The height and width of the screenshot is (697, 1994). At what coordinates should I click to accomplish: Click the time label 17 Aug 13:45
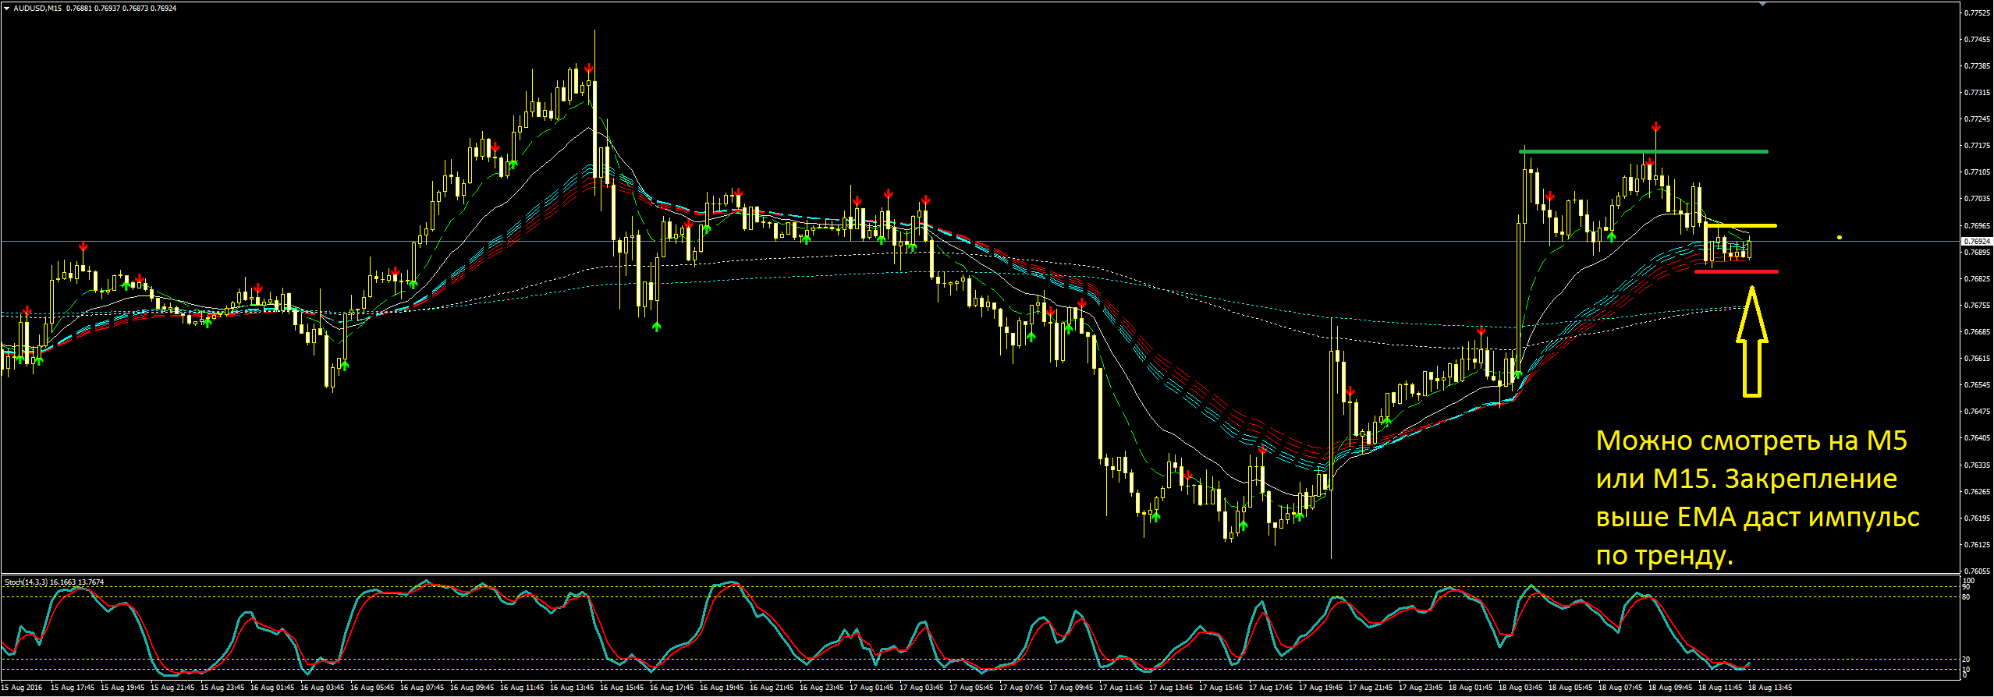click(x=1171, y=688)
